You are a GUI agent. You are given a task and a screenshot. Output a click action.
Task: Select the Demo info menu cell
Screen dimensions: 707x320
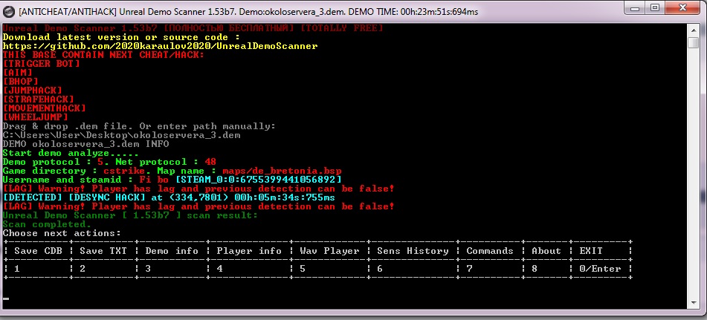(x=172, y=251)
